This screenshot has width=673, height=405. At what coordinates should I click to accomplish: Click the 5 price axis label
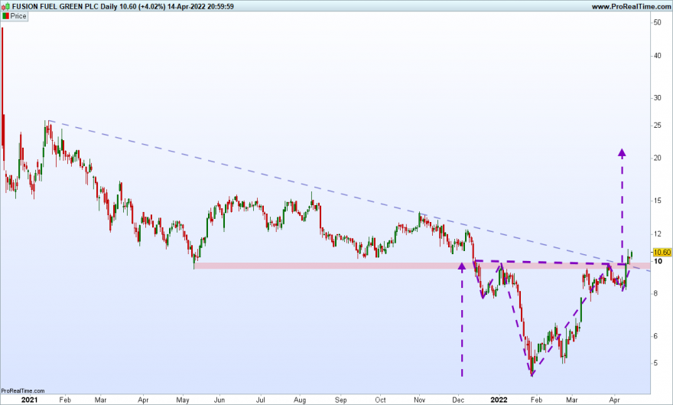pyautogui.click(x=655, y=363)
